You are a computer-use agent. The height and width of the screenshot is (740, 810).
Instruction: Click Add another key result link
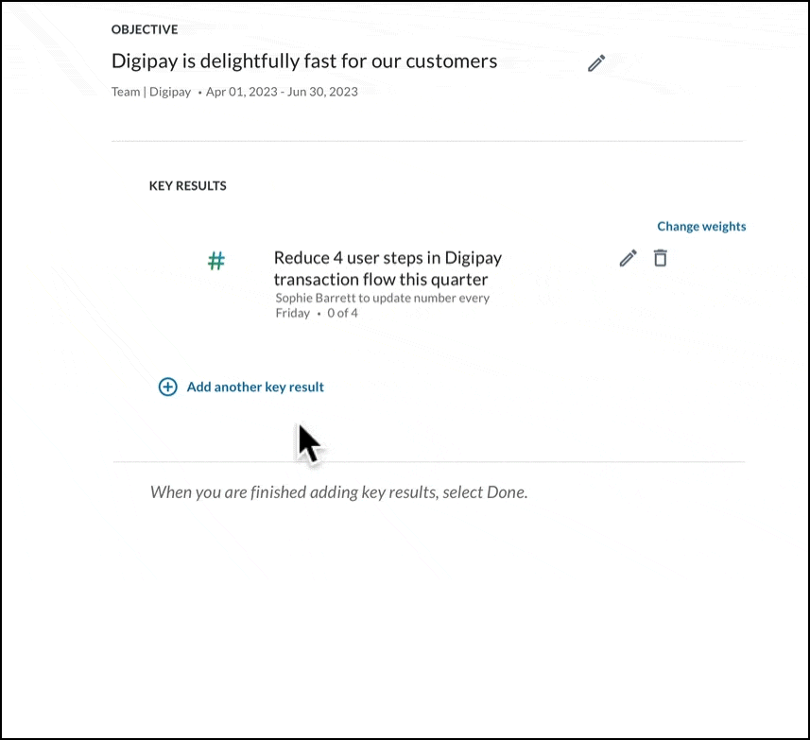click(x=255, y=387)
